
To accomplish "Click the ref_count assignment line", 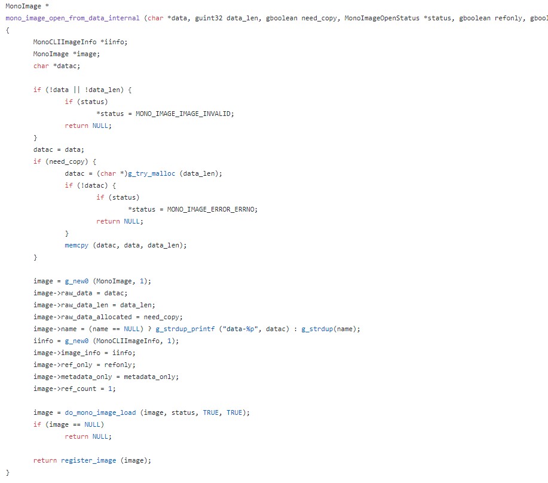I will coord(75,389).
